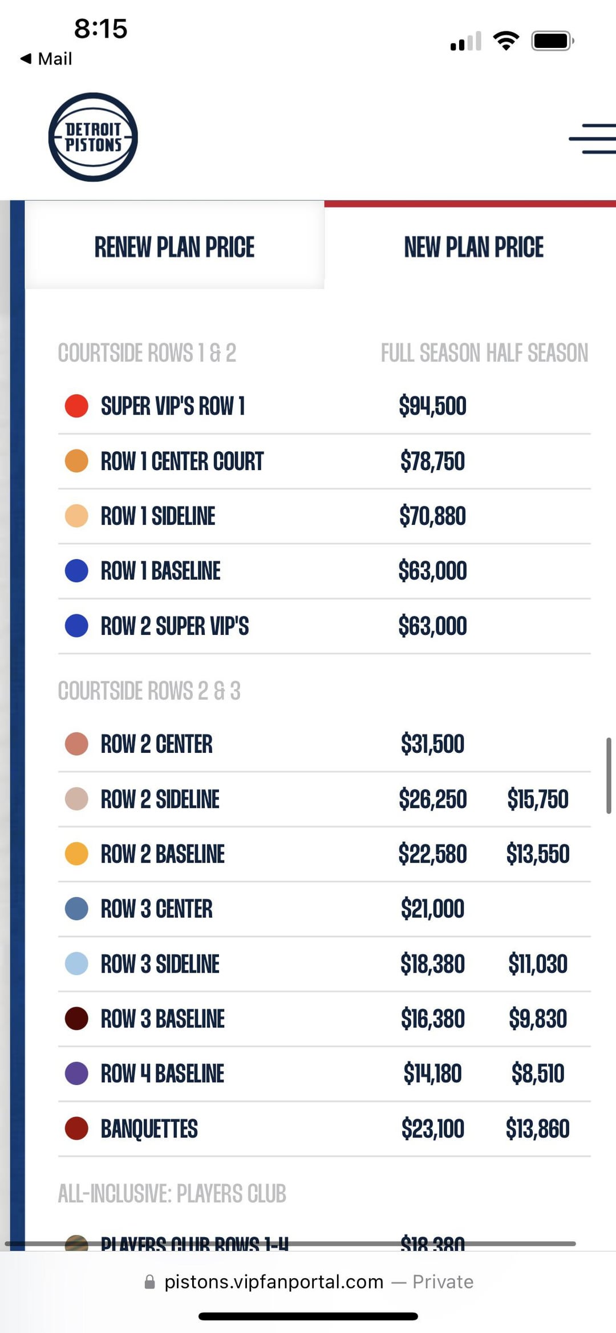
Task: Tap the dark red Banquettes dot
Action: coord(76,1128)
